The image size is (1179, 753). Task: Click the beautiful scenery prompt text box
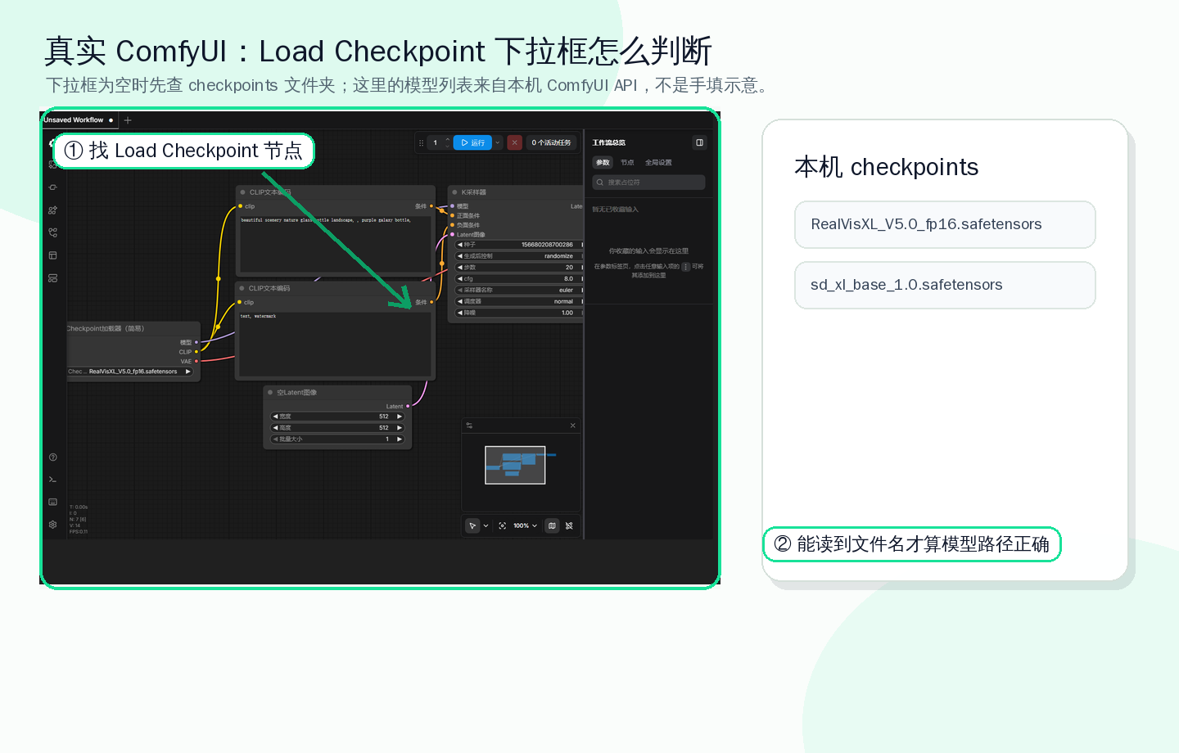pos(334,243)
